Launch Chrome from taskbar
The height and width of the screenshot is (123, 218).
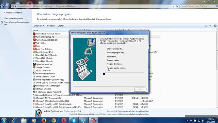(54, 120)
